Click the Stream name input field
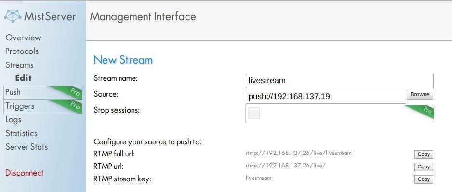 (339, 80)
